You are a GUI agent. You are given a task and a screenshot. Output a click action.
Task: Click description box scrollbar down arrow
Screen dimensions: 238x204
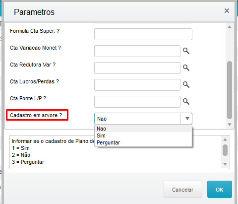coord(225,164)
